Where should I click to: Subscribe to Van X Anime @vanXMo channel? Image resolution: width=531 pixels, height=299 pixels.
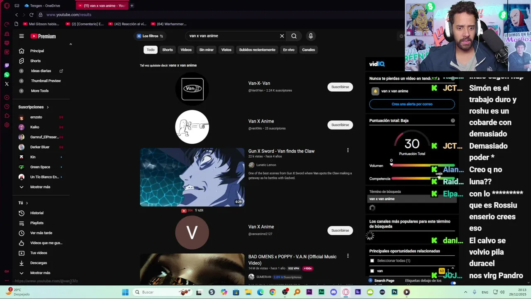click(x=340, y=125)
